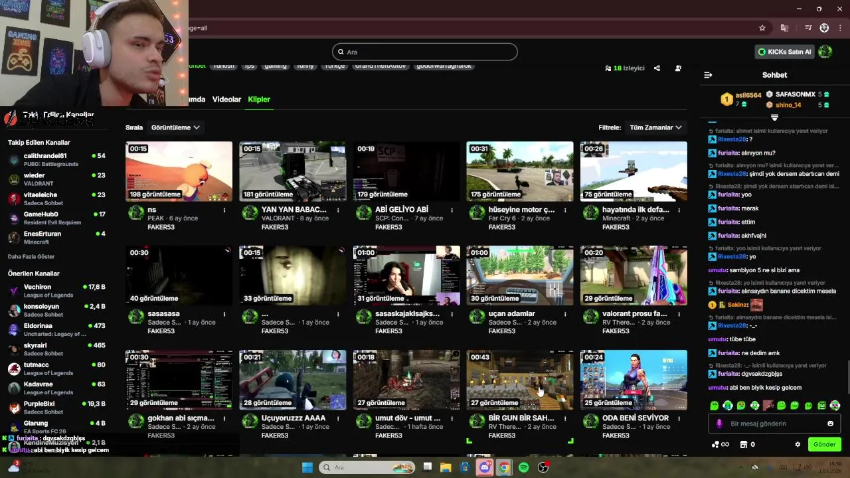Open EnesErturan Minecraft channel in sidebar
The width and height of the screenshot is (850, 478).
pos(56,238)
